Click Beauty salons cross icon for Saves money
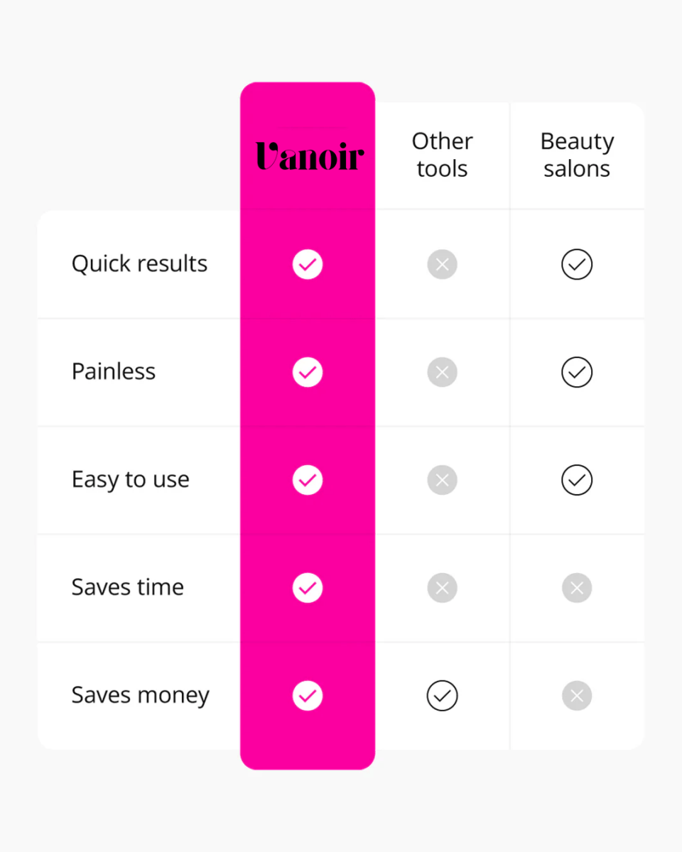Screen dimensions: 682x852 (577, 696)
